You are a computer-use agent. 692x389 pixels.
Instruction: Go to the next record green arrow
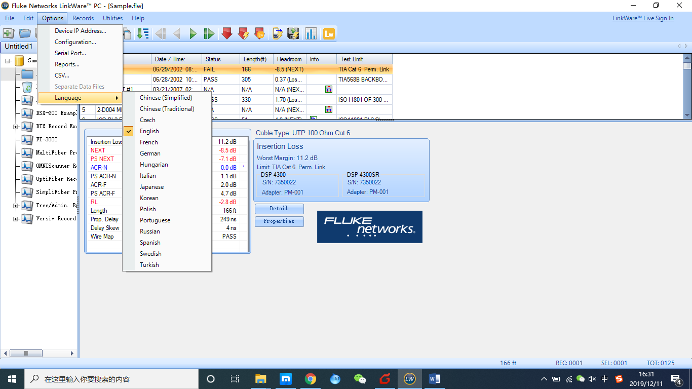click(x=193, y=34)
